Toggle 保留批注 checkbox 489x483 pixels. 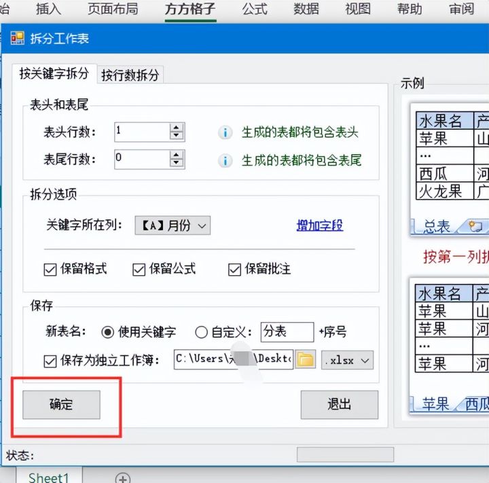(x=234, y=270)
